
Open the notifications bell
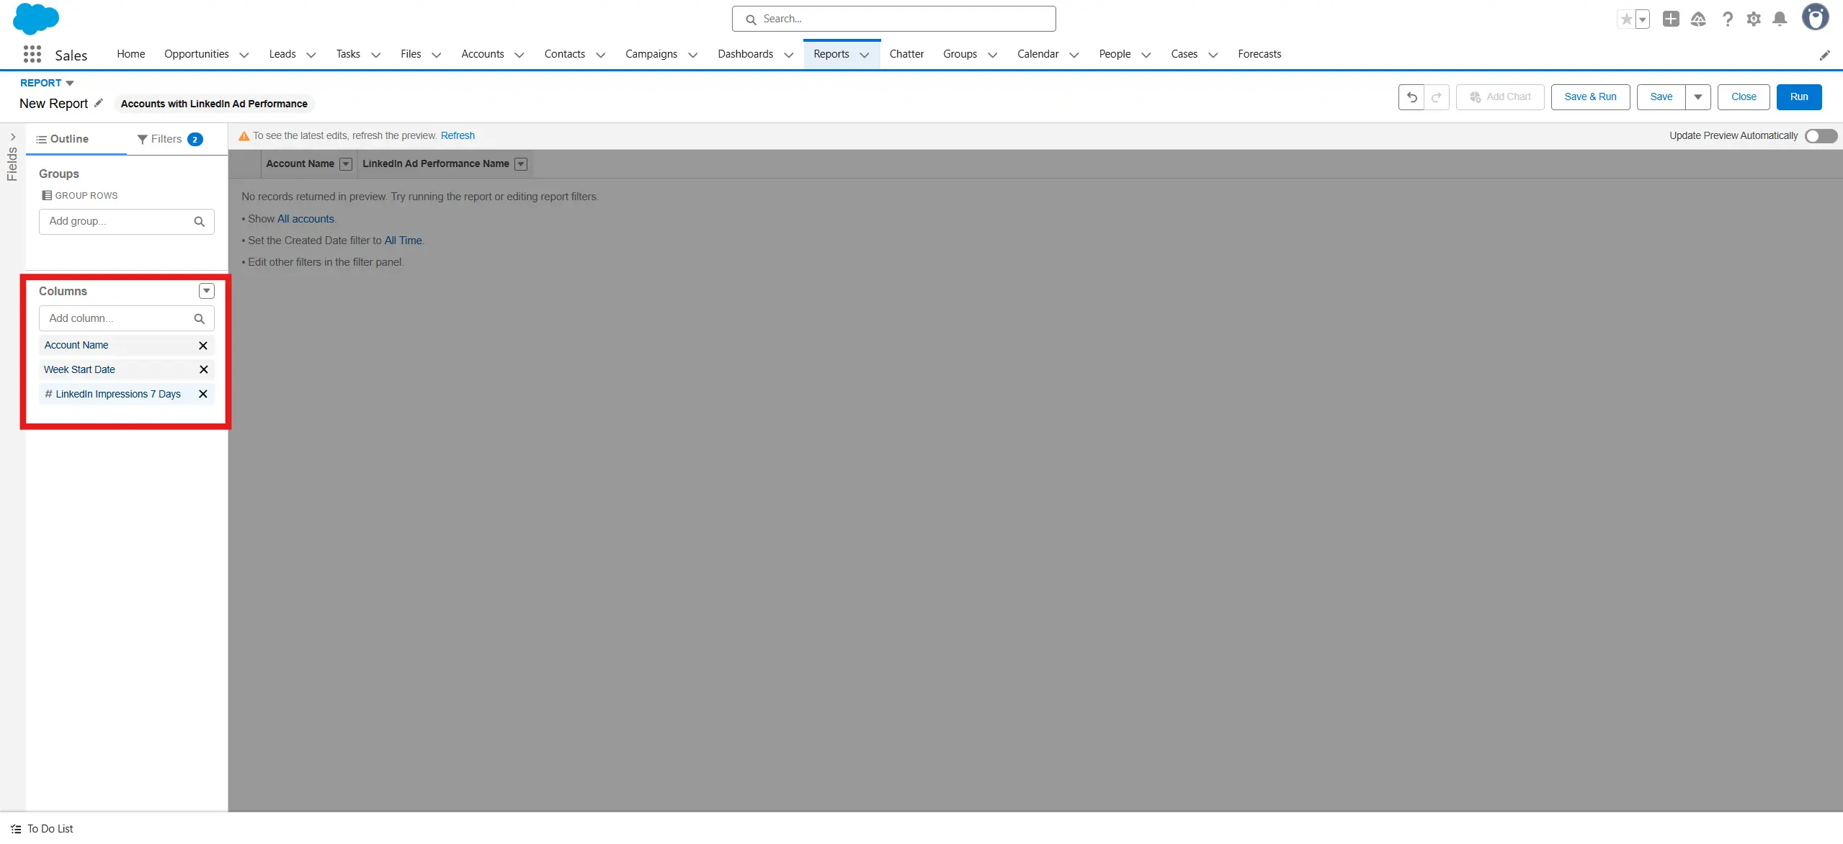tap(1780, 19)
